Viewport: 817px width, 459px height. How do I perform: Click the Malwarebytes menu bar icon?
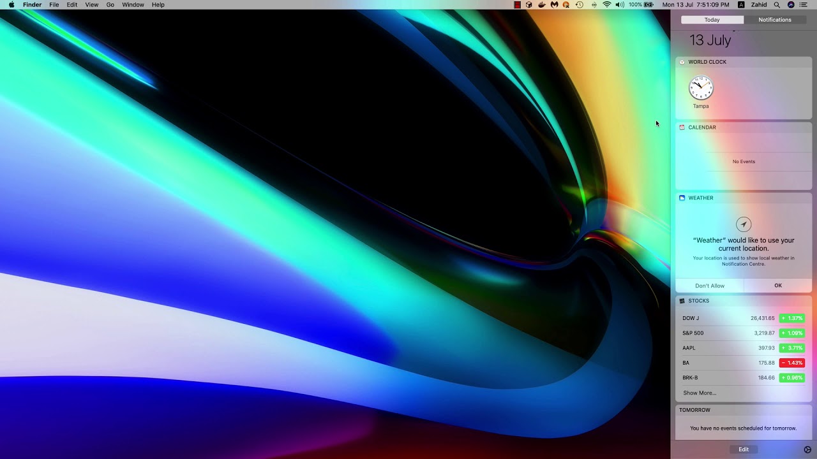554,4
